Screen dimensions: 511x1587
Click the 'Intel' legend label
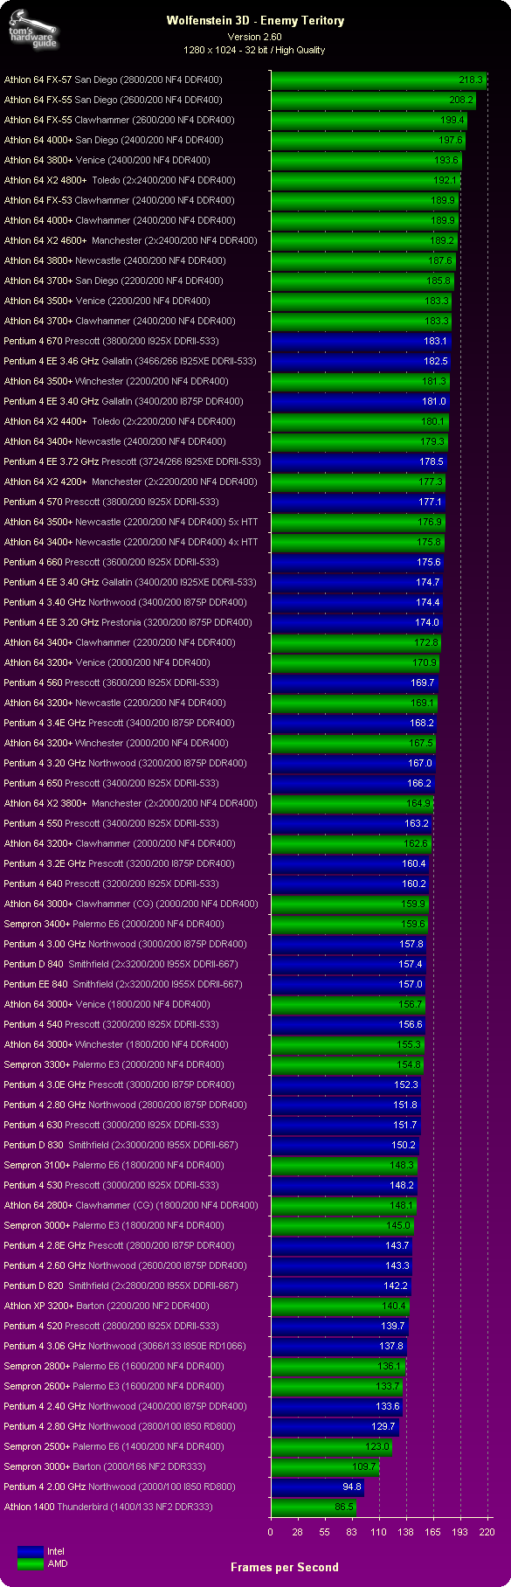pyautogui.click(x=56, y=1551)
